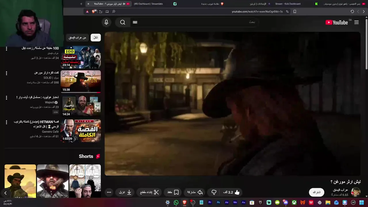This screenshot has height=207, width=368.
Task: Start voice search with the microphone icon
Action: point(106,22)
